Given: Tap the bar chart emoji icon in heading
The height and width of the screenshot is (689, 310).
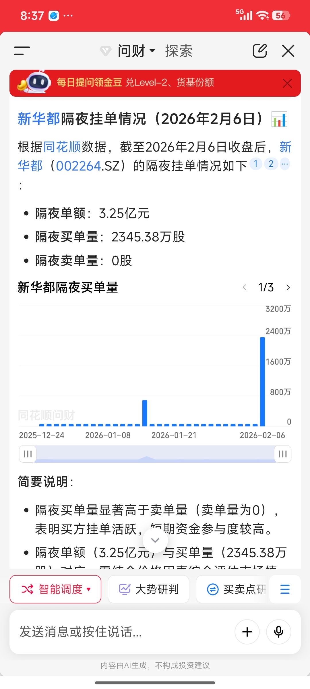Looking at the screenshot, I should coord(279,119).
